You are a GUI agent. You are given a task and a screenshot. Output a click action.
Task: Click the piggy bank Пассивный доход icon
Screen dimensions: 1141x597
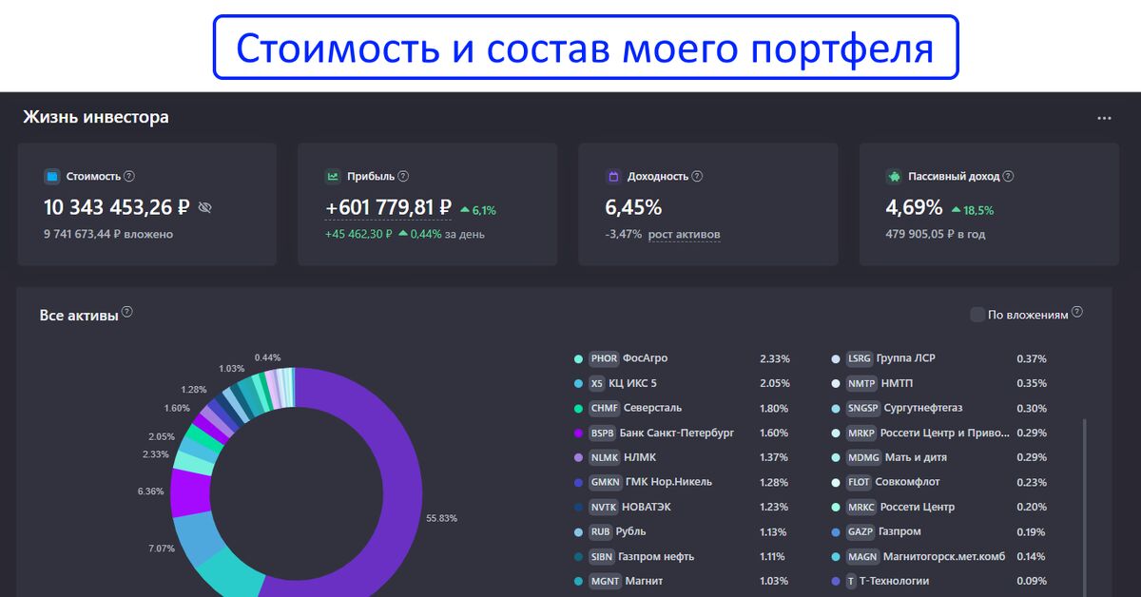pos(894,176)
